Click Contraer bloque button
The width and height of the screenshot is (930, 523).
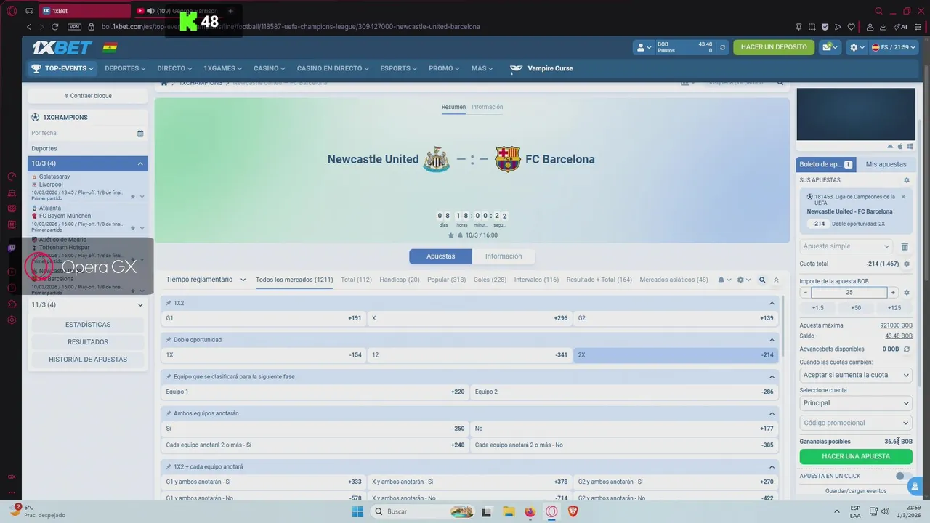click(x=88, y=96)
